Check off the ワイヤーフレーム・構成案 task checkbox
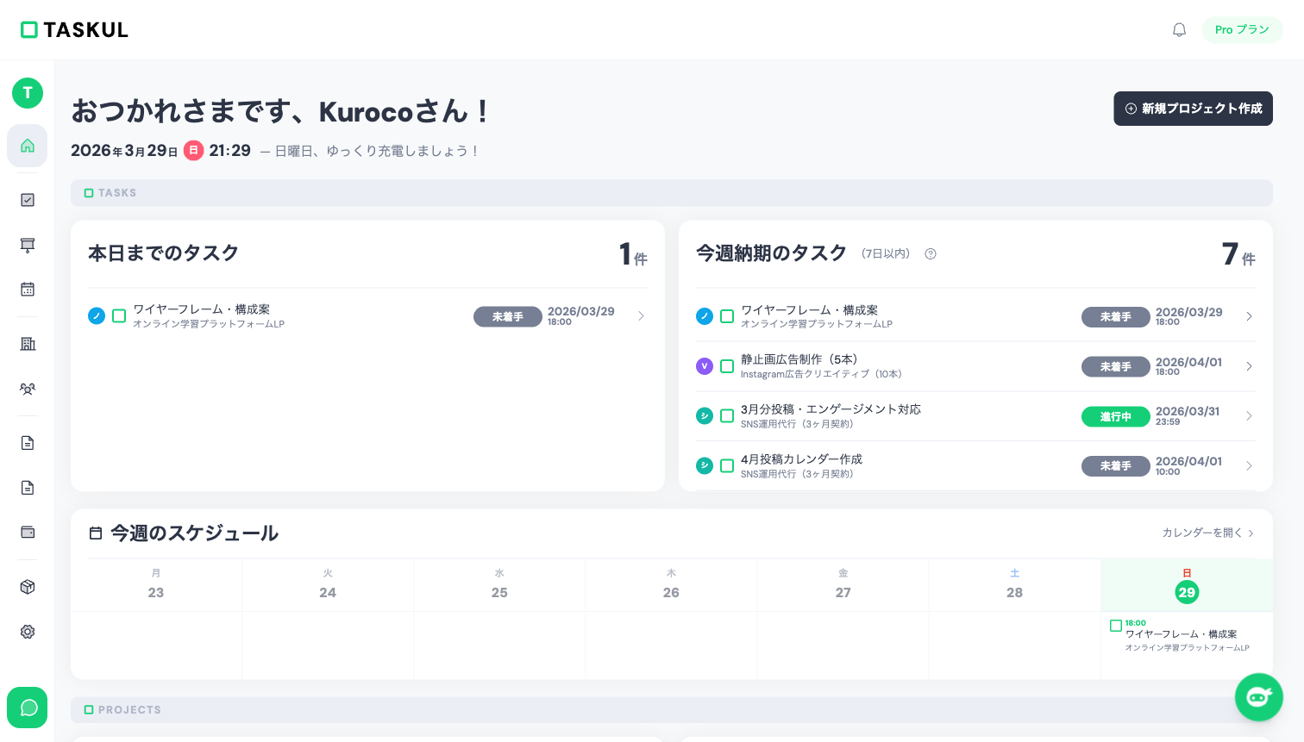 pyautogui.click(x=119, y=315)
